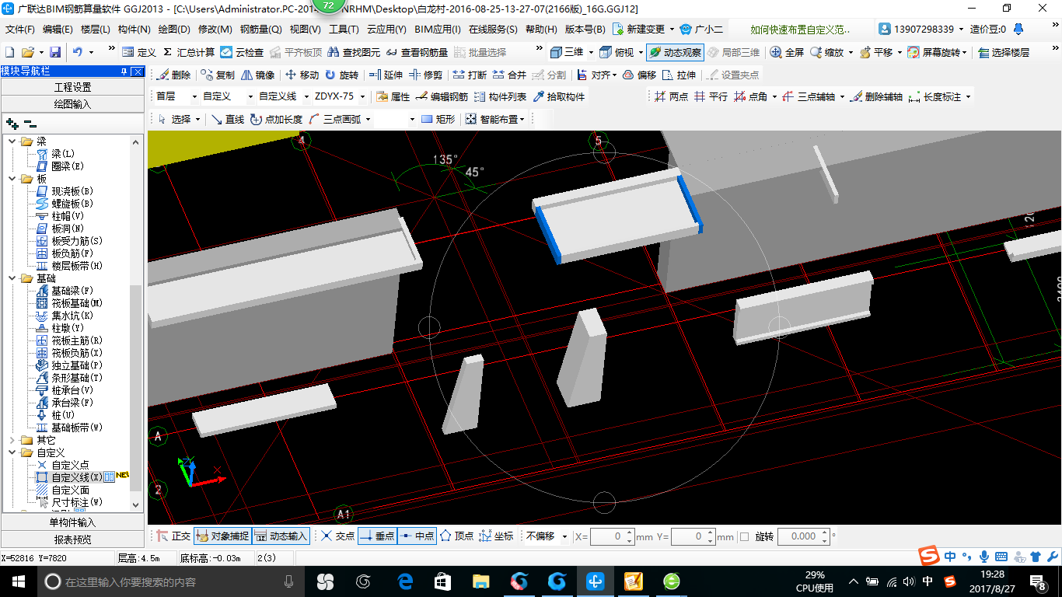Screen dimensions: 1062x597
Task: Click 删除辅轴 delete auxiliary axis
Action: (877, 97)
